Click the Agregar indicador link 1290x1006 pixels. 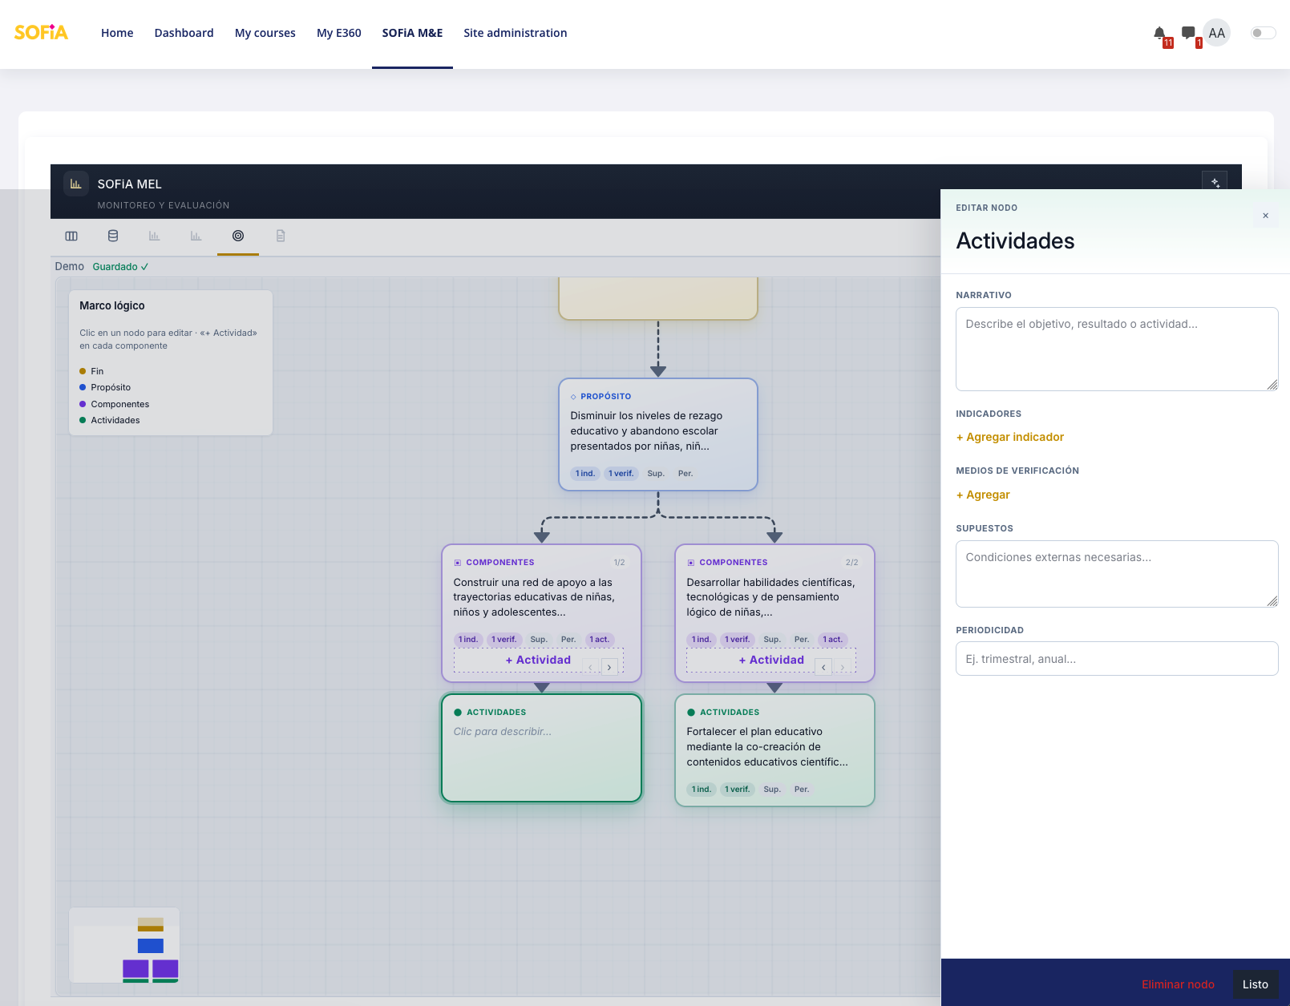tap(1010, 437)
